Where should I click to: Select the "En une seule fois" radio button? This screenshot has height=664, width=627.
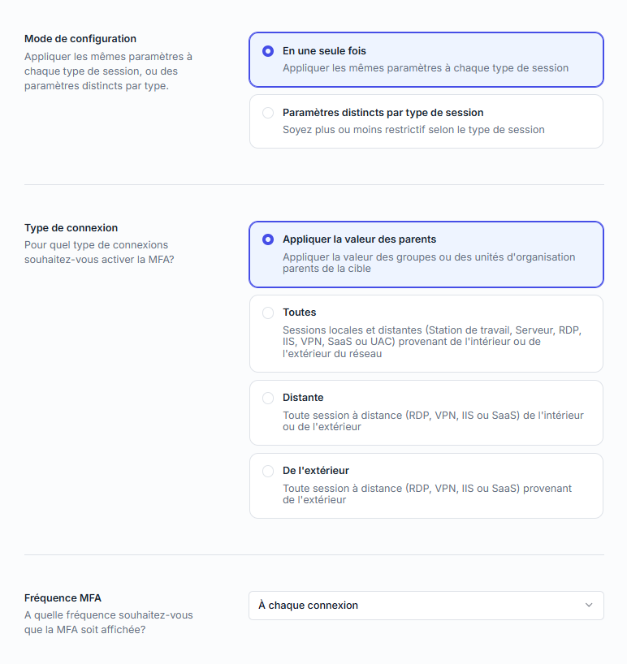(x=268, y=51)
